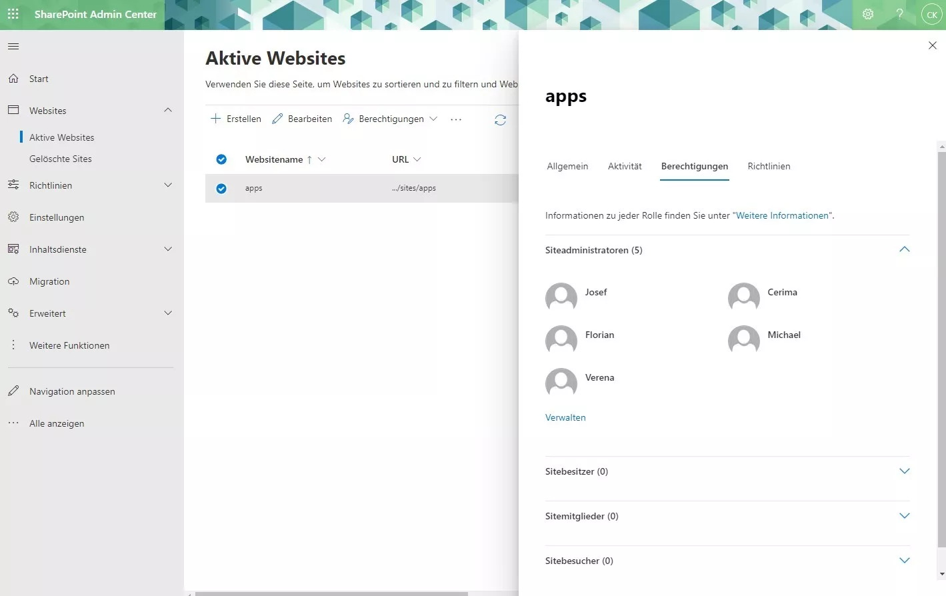
Task: Expand the Sitebesitzer section
Action: coord(904,471)
